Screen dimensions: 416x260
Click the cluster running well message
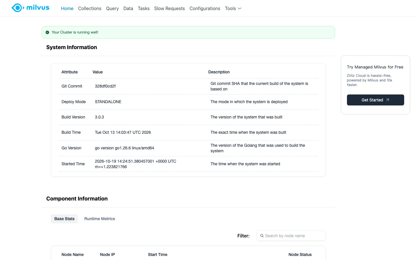click(75, 32)
